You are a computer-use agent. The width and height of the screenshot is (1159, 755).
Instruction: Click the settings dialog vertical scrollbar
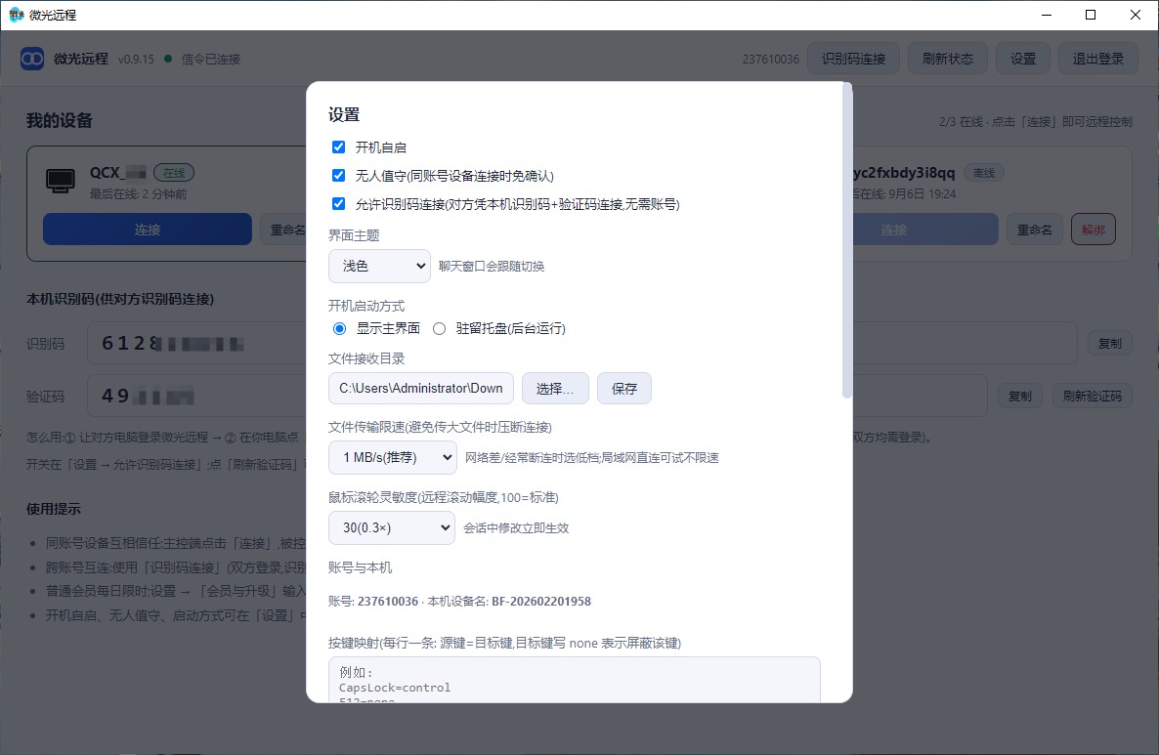tap(847, 240)
